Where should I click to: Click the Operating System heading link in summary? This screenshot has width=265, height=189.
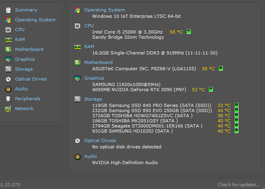click(x=104, y=10)
